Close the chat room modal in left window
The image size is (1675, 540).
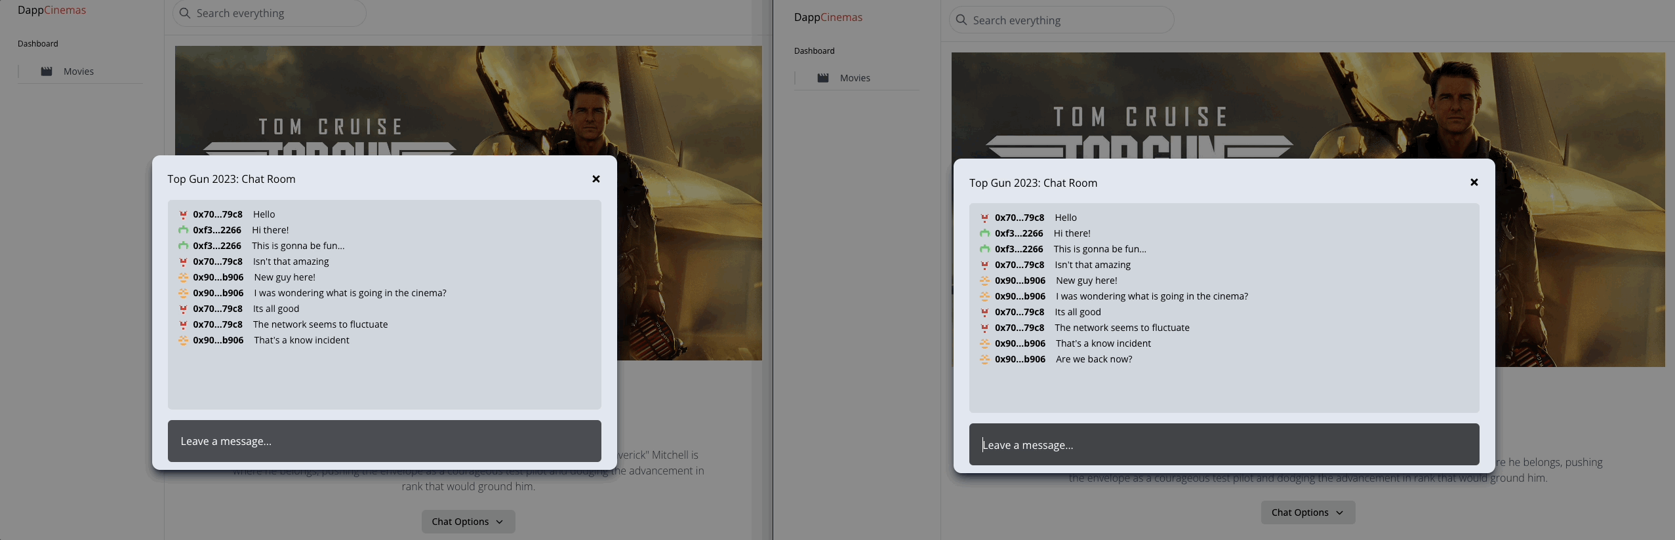(596, 179)
